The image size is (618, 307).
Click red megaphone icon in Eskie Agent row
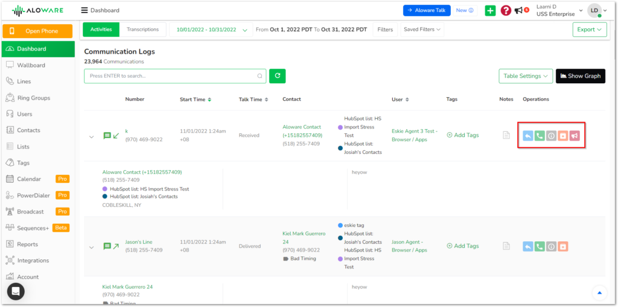click(575, 136)
